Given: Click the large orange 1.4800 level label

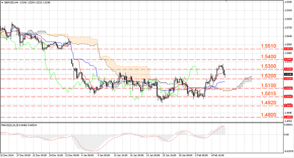Looking at the screenshot, I should coord(269,115).
